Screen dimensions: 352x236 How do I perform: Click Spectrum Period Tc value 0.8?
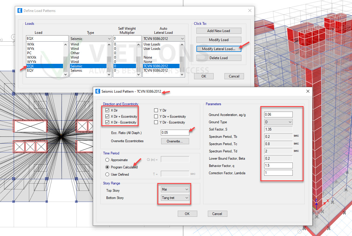(278, 144)
